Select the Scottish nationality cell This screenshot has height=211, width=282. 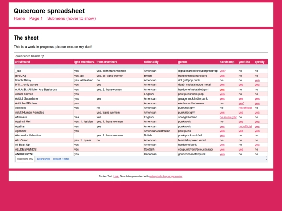[x=160, y=150]
